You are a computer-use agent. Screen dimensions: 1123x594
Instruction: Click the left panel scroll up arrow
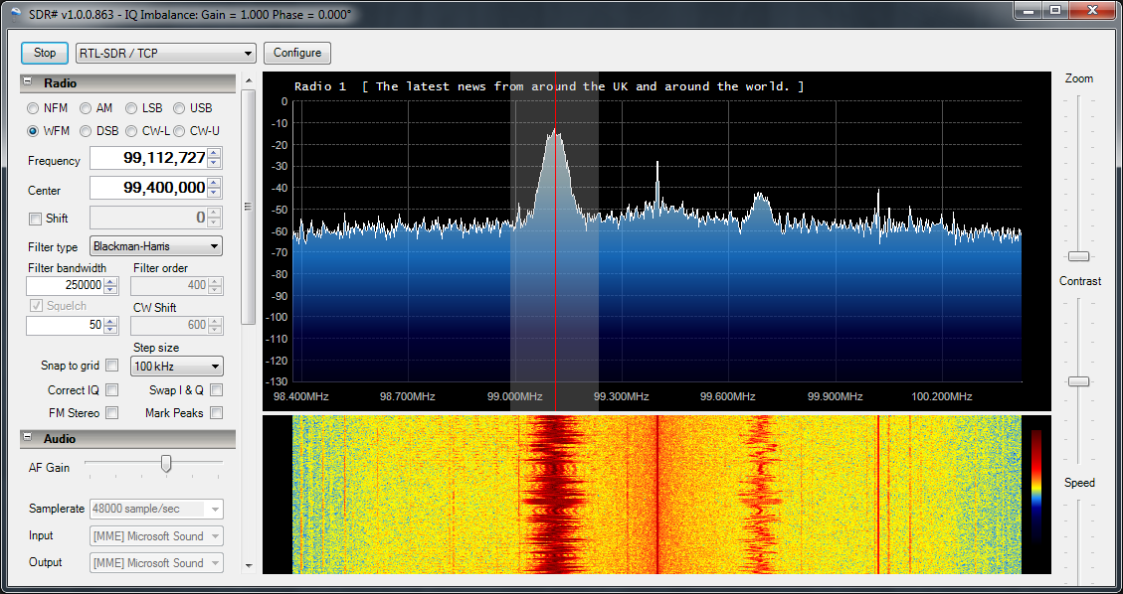click(249, 80)
